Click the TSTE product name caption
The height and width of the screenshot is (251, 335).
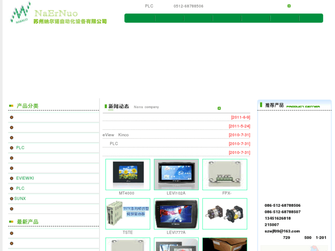click(x=128, y=233)
